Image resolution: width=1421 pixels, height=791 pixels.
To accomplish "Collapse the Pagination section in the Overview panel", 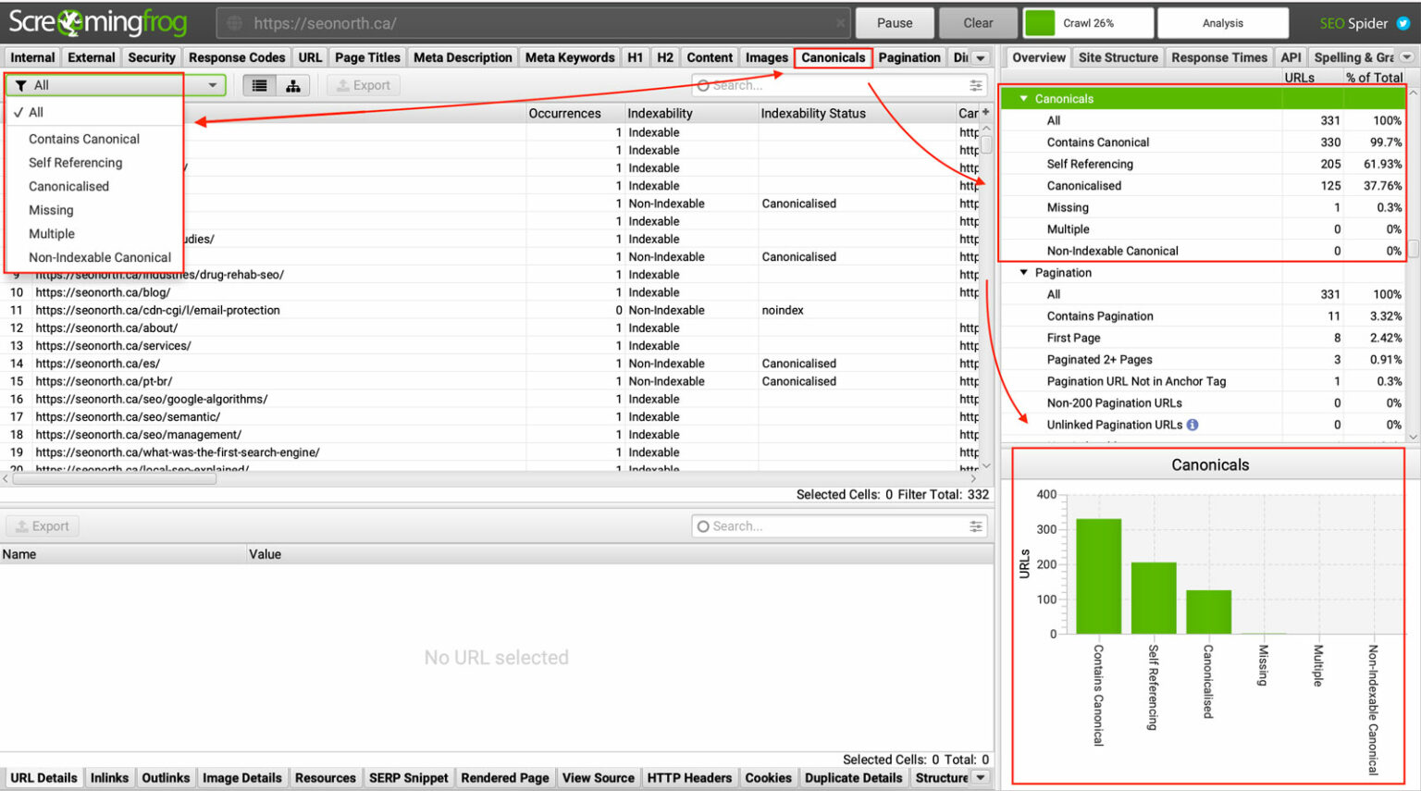I will click(x=1024, y=272).
